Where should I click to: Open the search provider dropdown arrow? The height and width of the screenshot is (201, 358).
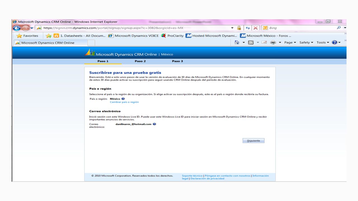[345, 28]
